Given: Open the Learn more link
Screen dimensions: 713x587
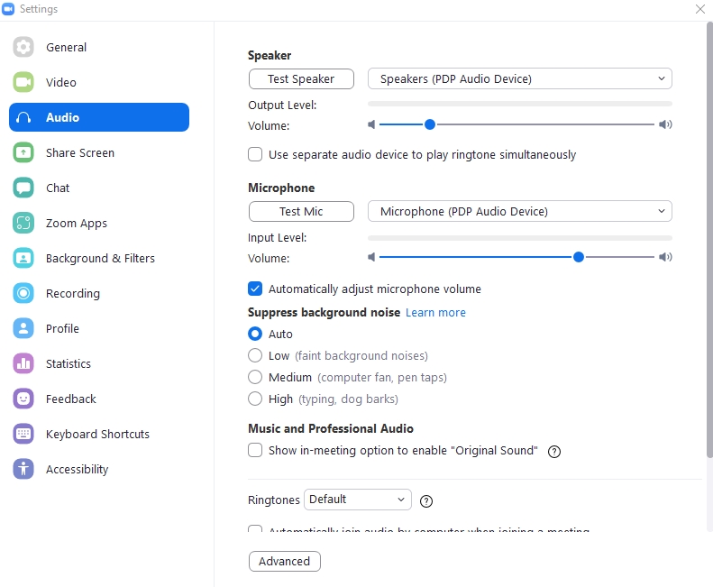Looking at the screenshot, I should click(435, 313).
